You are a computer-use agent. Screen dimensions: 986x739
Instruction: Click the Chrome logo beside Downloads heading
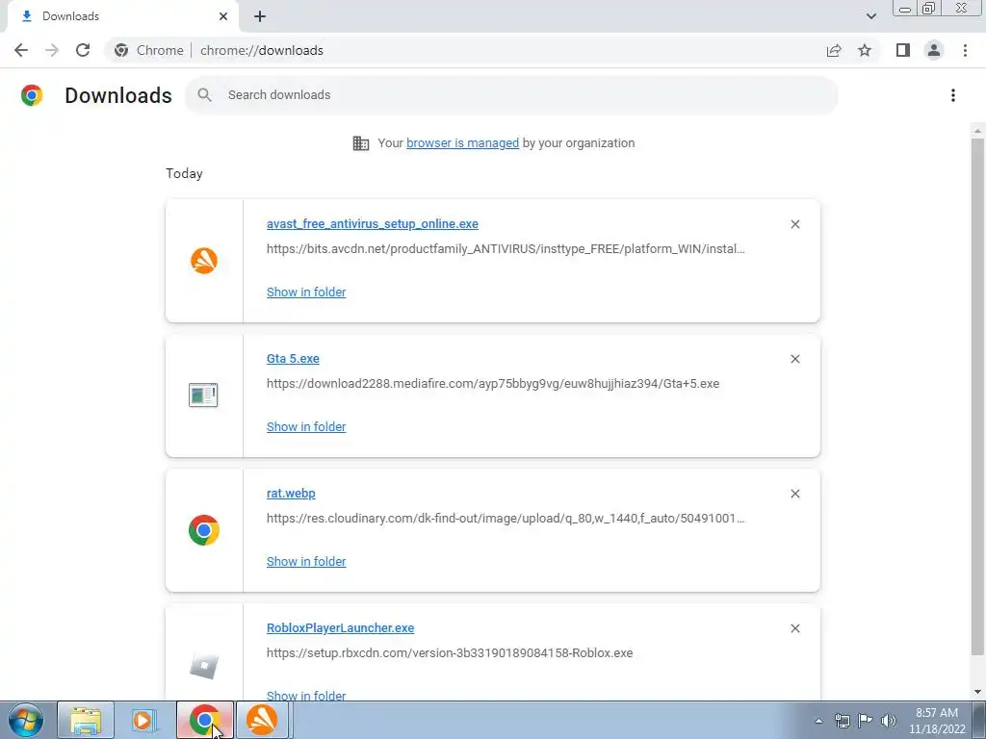(x=32, y=95)
